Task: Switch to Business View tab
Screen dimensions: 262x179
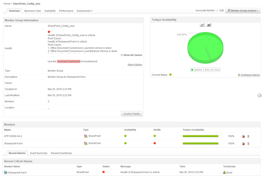Action: click(x=33, y=11)
